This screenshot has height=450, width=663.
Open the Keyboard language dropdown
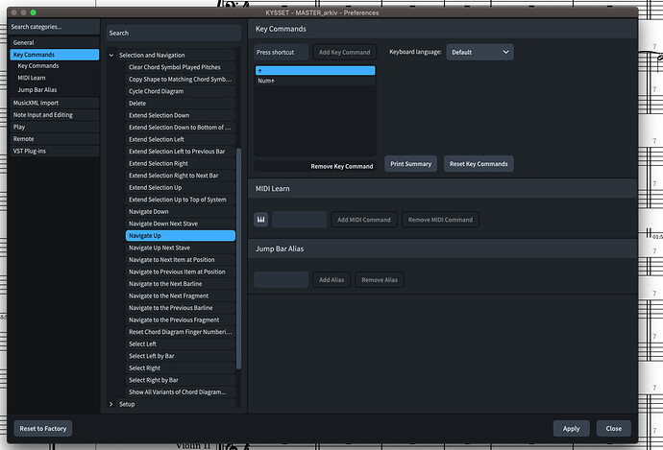tap(479, 53)
